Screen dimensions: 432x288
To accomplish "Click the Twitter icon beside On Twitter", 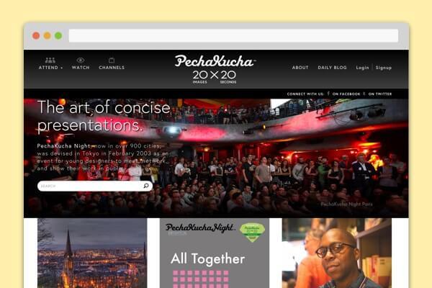I will pyautogui.click(x=364, y=94).
